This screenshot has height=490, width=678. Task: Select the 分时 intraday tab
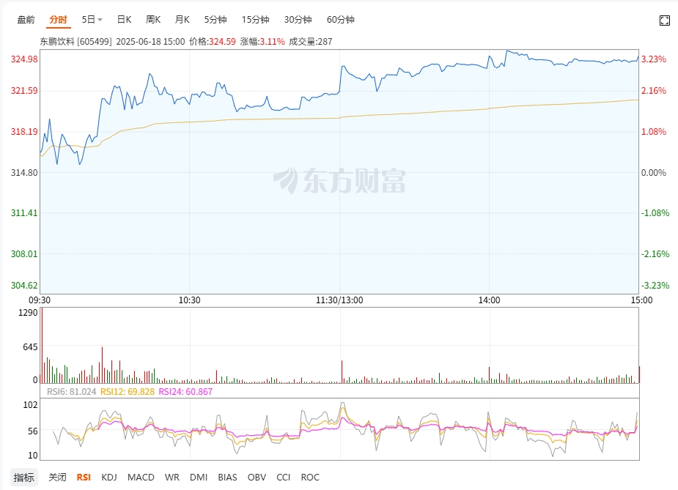(58, 20)
